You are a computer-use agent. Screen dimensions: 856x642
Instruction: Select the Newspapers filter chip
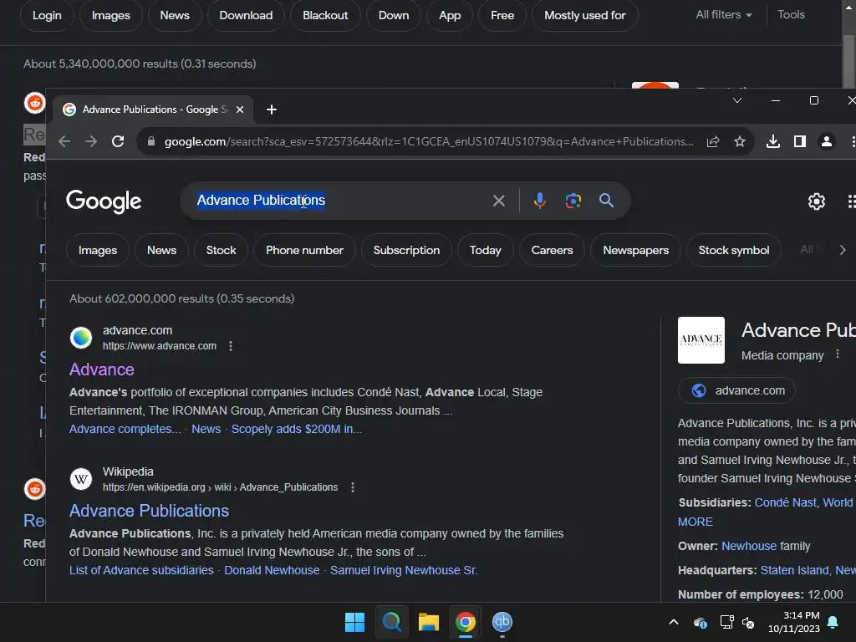[635, 250]
